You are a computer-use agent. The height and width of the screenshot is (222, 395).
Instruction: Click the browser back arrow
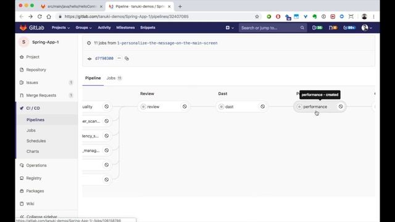pyautogui.click(x=22, y=17)
